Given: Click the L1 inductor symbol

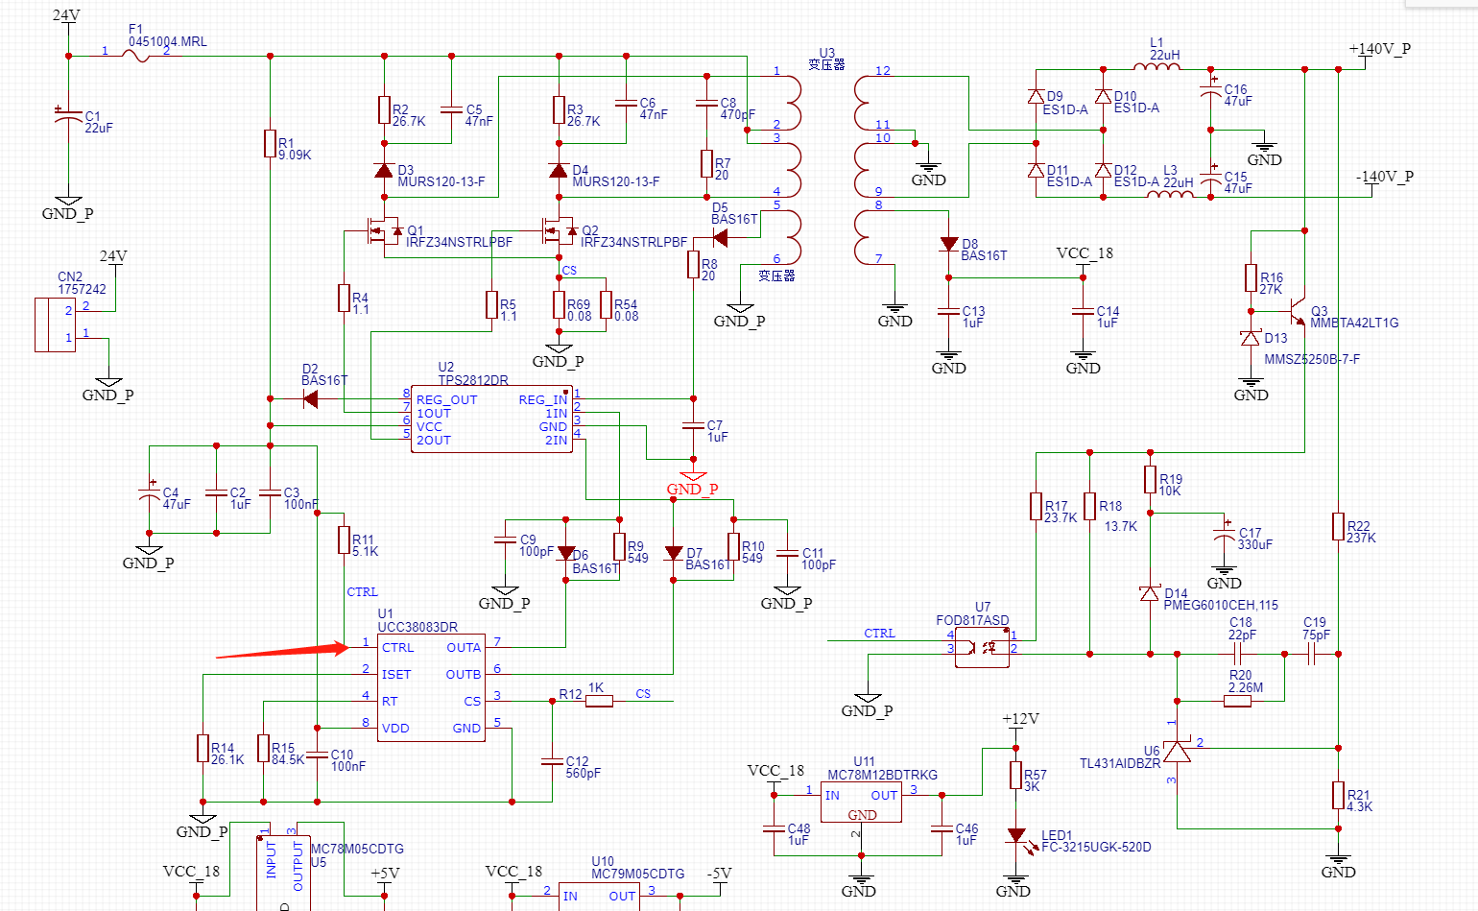Looking at the screenshot, I should click(x=1156, y=66).
